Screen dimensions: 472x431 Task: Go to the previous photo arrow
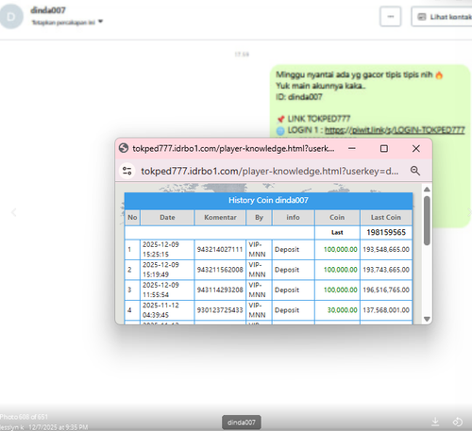point(14,213)
